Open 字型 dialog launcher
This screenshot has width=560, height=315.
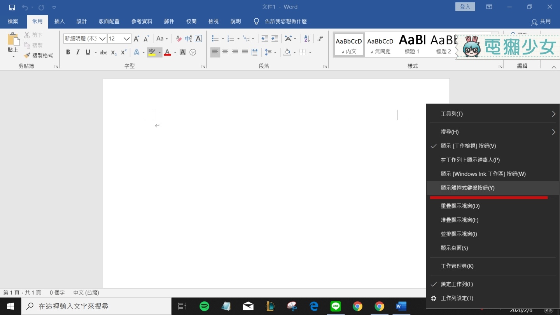[x=203, y=66]
